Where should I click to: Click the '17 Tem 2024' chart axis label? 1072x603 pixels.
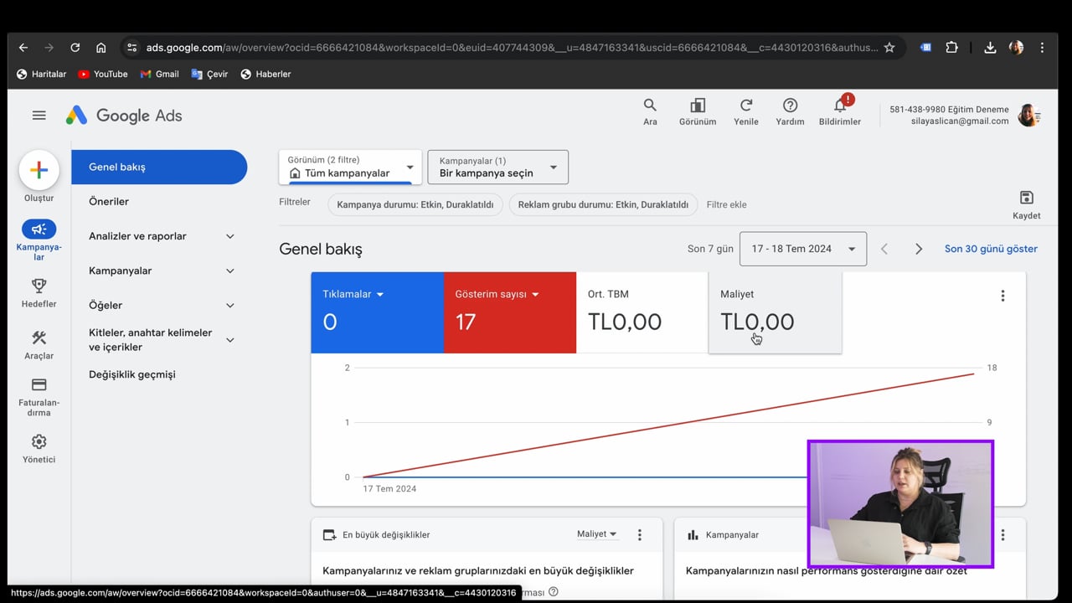389,488
